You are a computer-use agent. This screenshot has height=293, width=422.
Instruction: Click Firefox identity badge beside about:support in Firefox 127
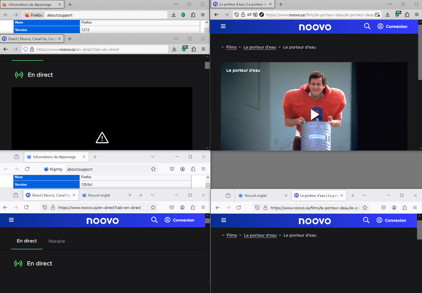coord(34,15)
